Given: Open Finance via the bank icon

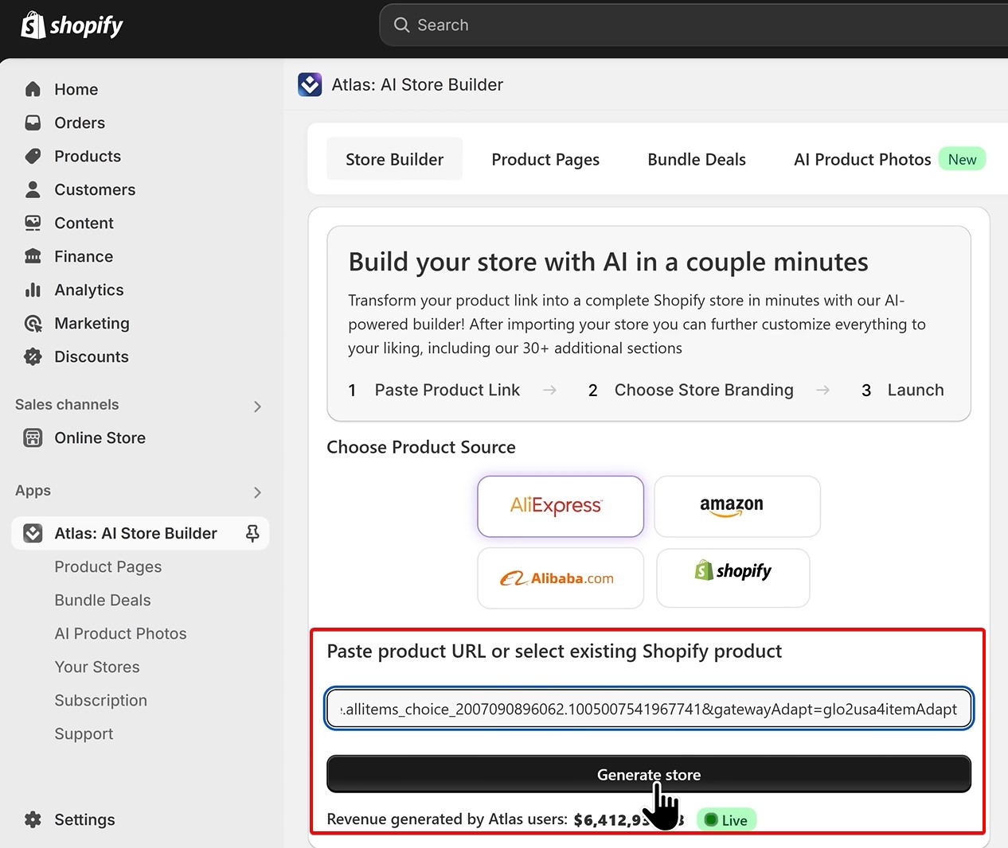Looking at the screenshot, I should click(33, 256).
